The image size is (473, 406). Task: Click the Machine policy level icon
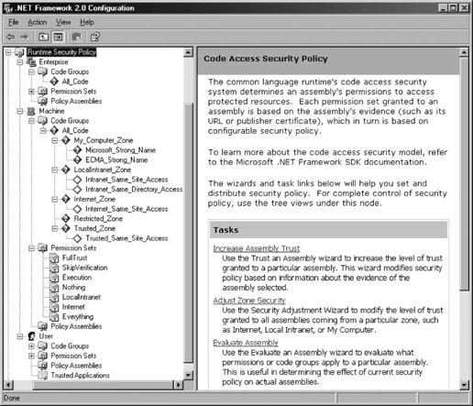pyautogui.click(x=31, y=111)
